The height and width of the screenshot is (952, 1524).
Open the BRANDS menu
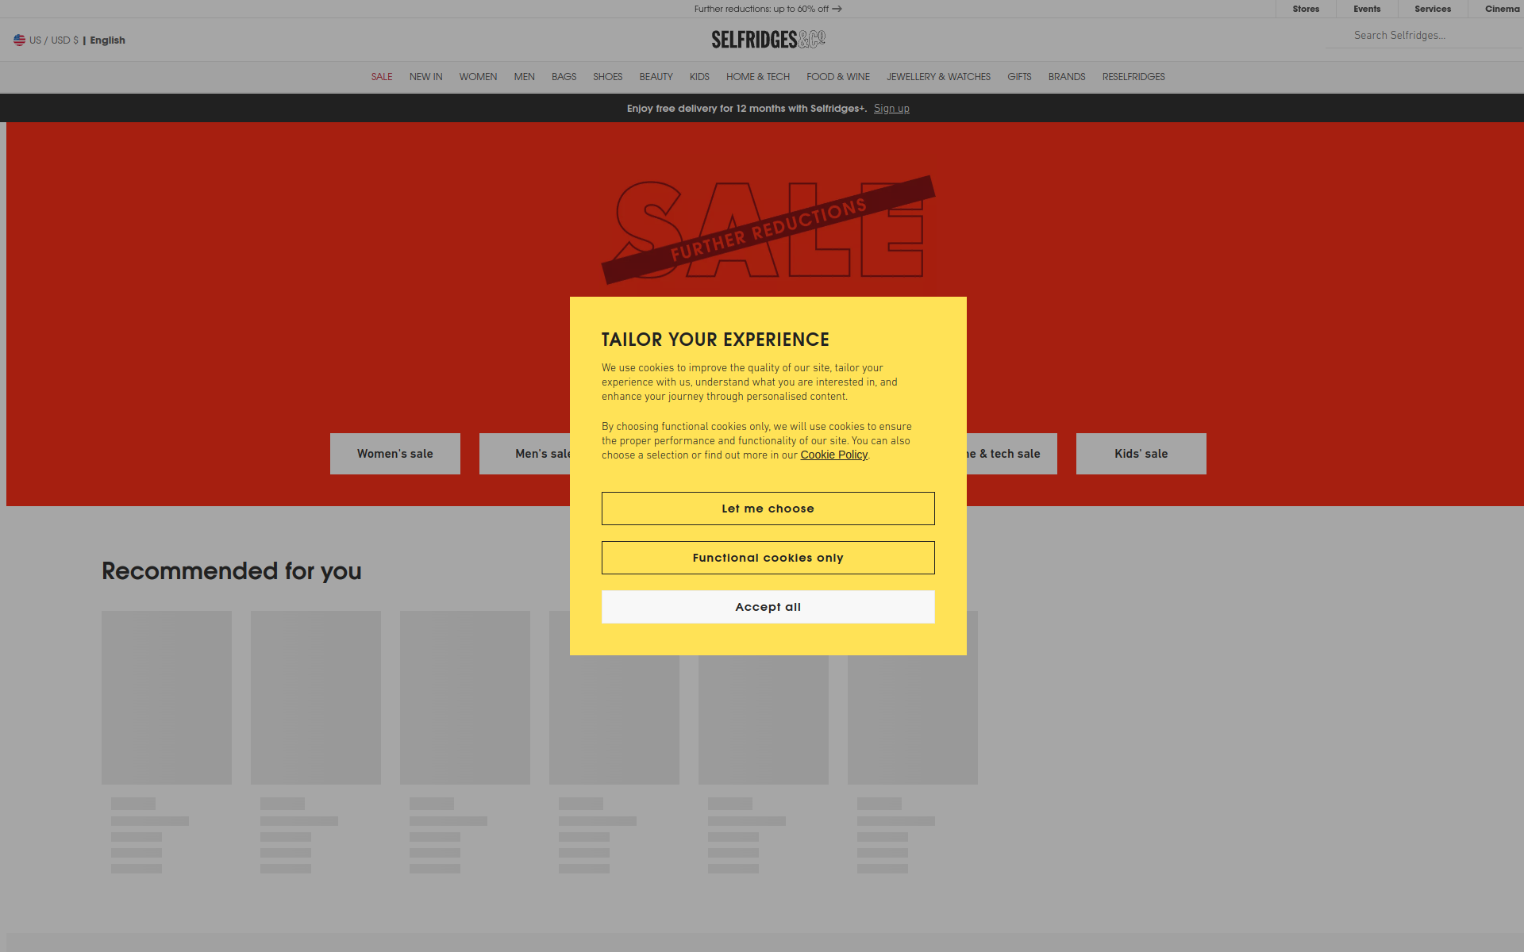pyautogui.click(x=1066, y=77)
